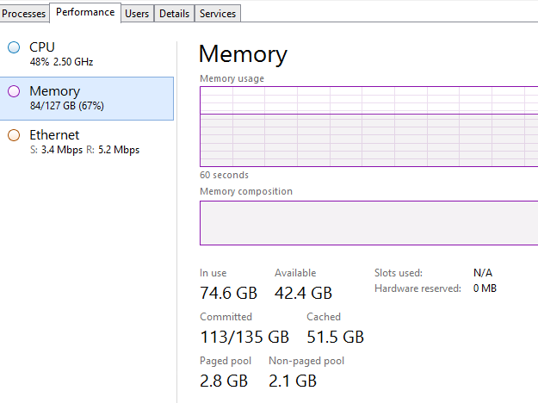
Task: Click the Paged pool 2.8 GB value
Action: [x=224, y=381]
